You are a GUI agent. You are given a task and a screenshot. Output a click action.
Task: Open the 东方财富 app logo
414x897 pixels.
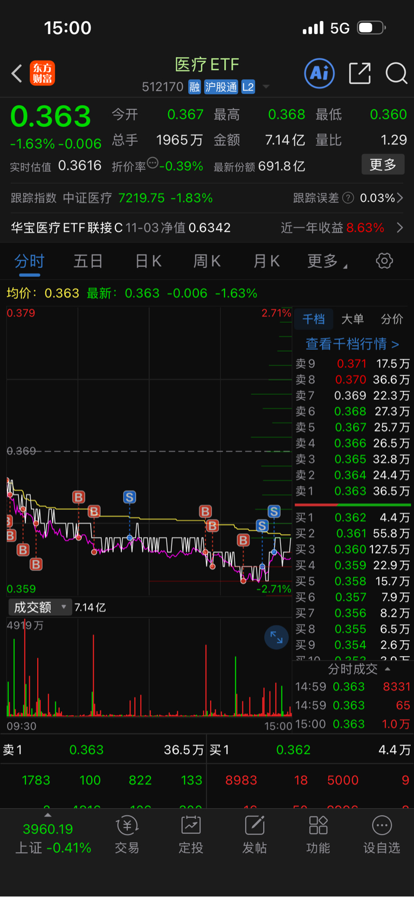click(x=43, y=73)
